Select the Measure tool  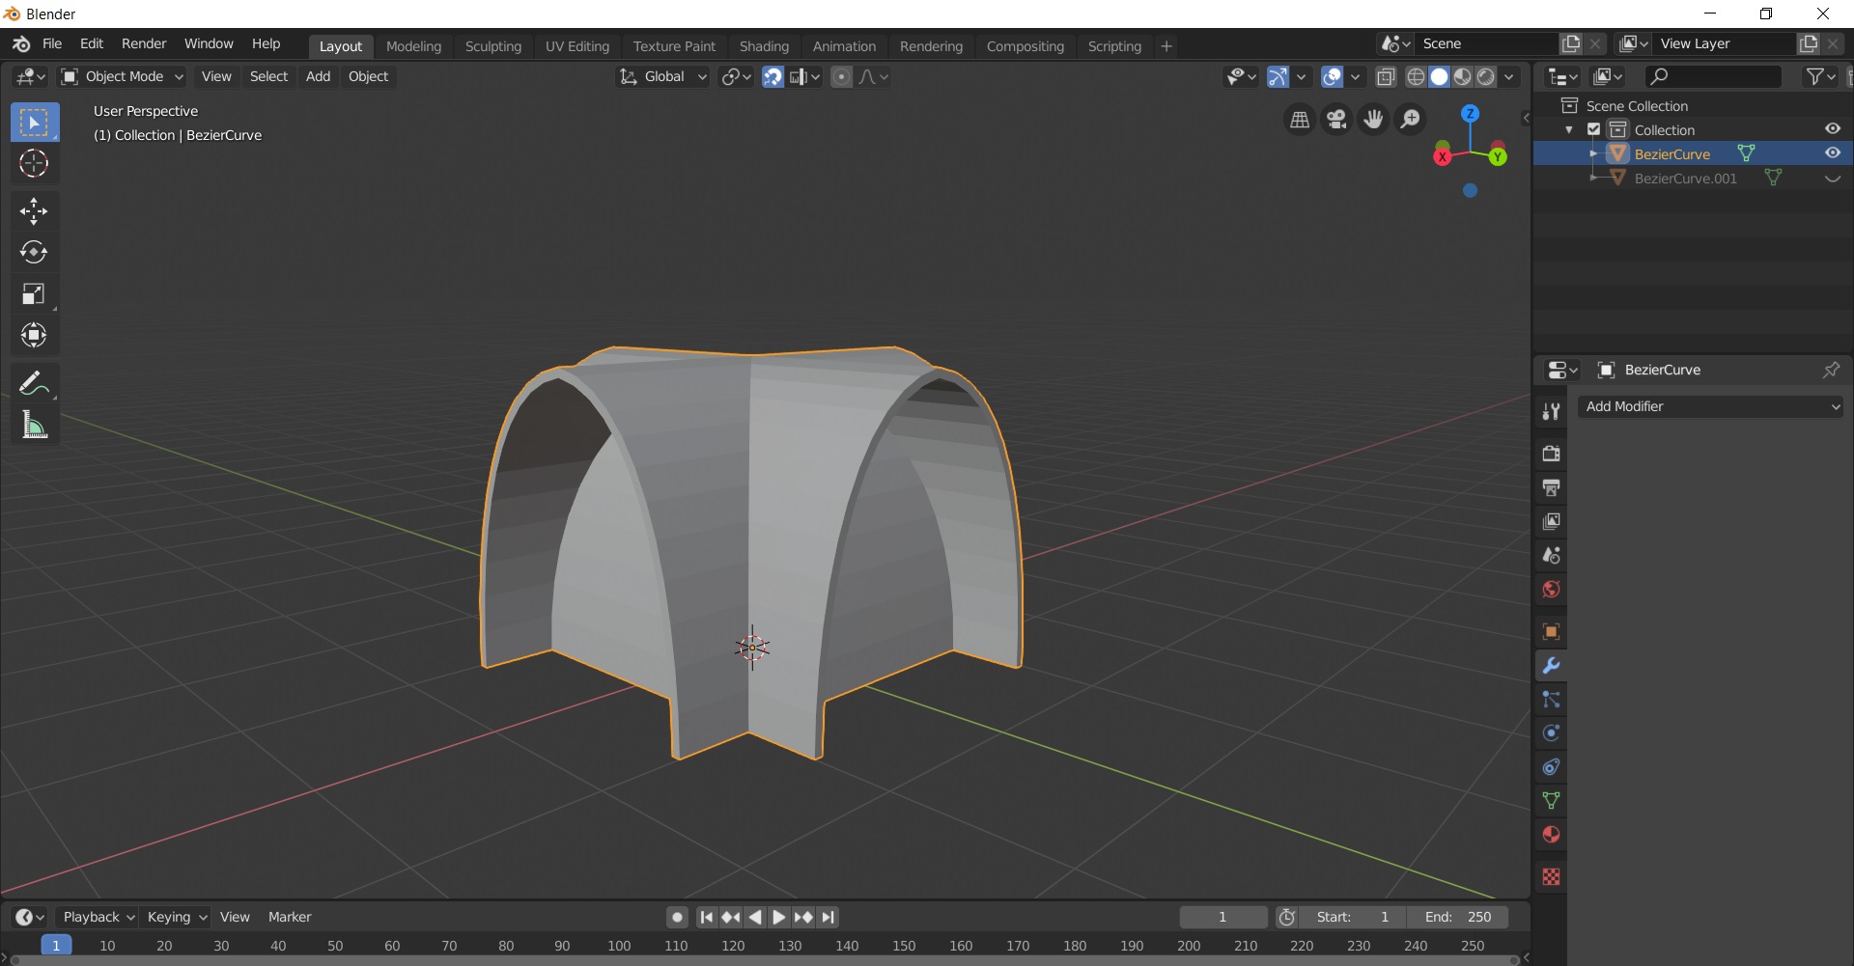[x=35, y=425]
